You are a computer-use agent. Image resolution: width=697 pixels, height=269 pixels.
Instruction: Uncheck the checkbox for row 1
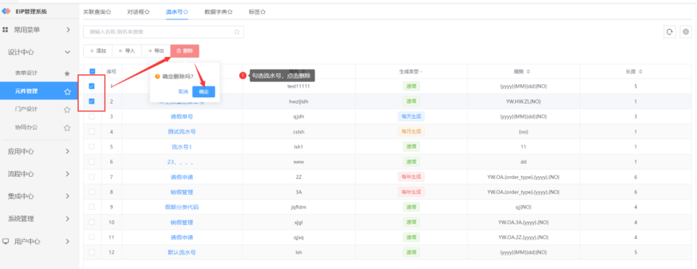92,86
